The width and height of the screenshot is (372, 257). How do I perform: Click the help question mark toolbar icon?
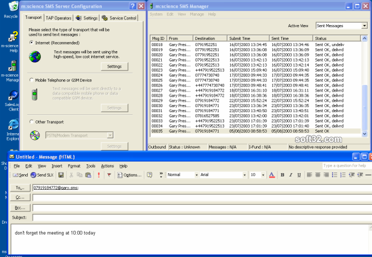pos(150,175)
